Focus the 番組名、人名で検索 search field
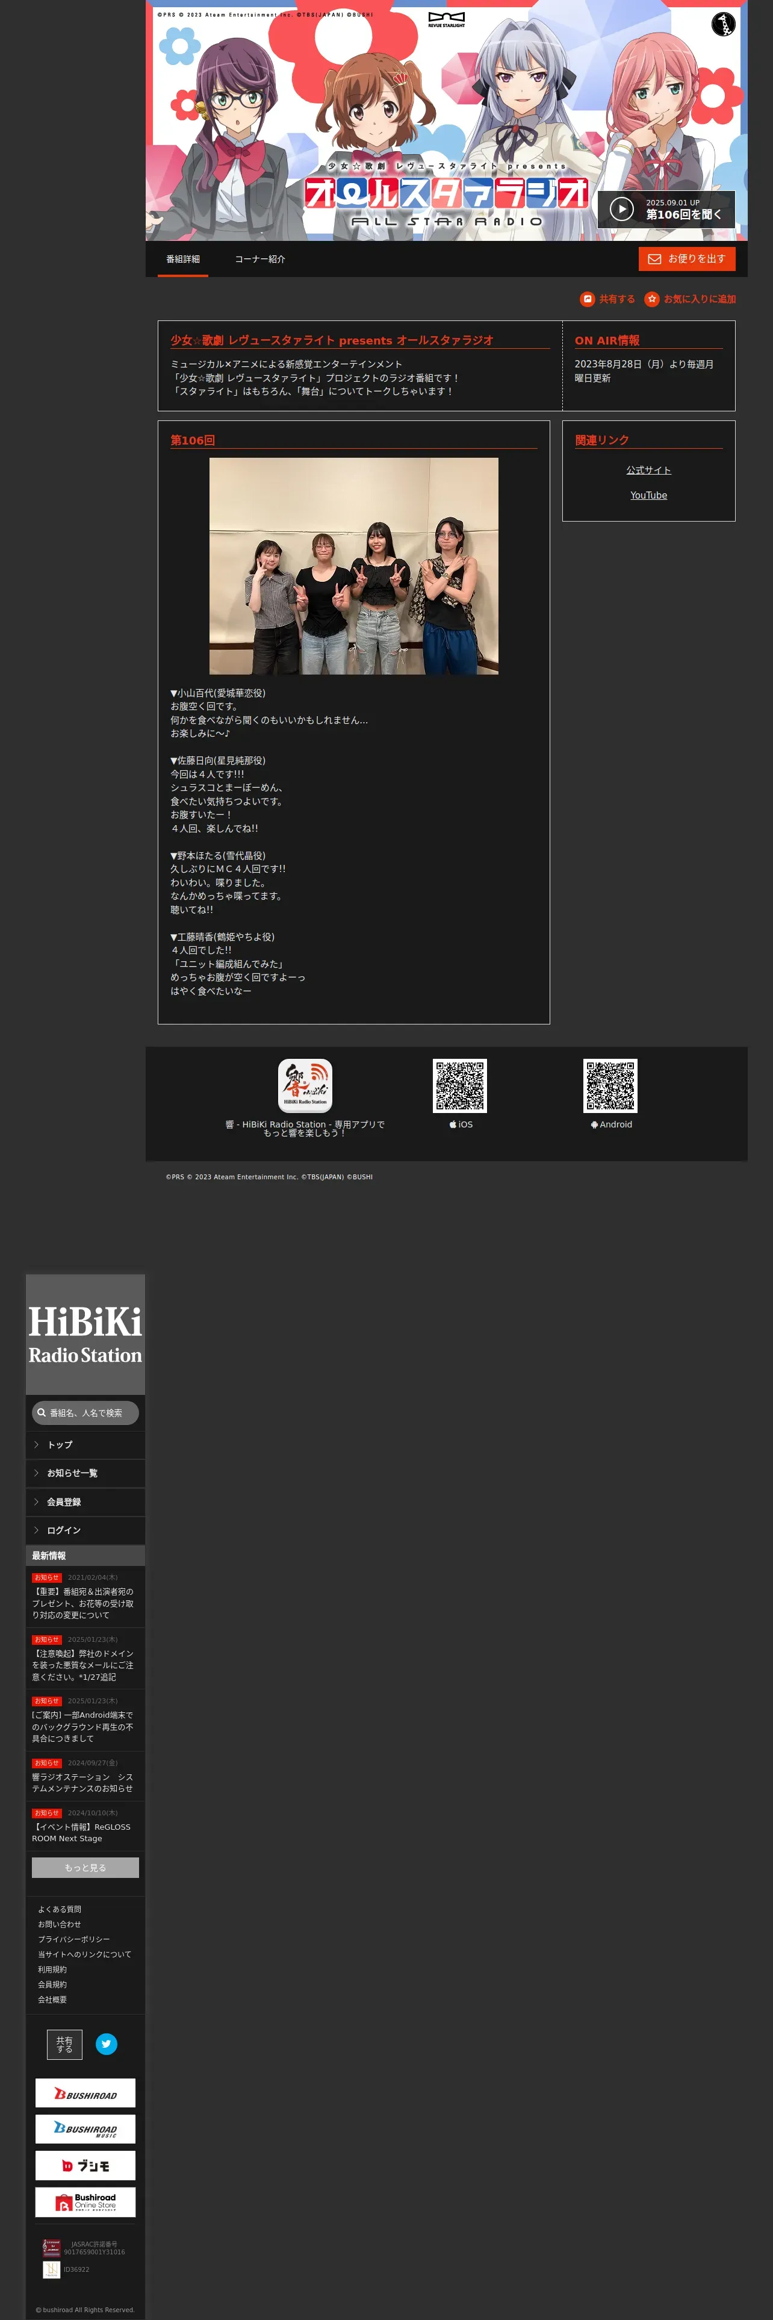This screenshot has height=2320, width=773. [85, 1413]
